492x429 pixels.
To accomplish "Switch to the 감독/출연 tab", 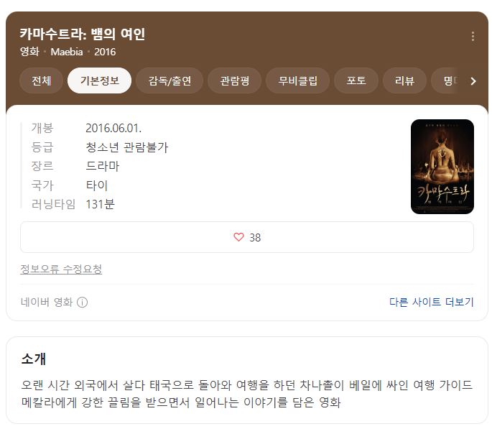I will point(170,80).
